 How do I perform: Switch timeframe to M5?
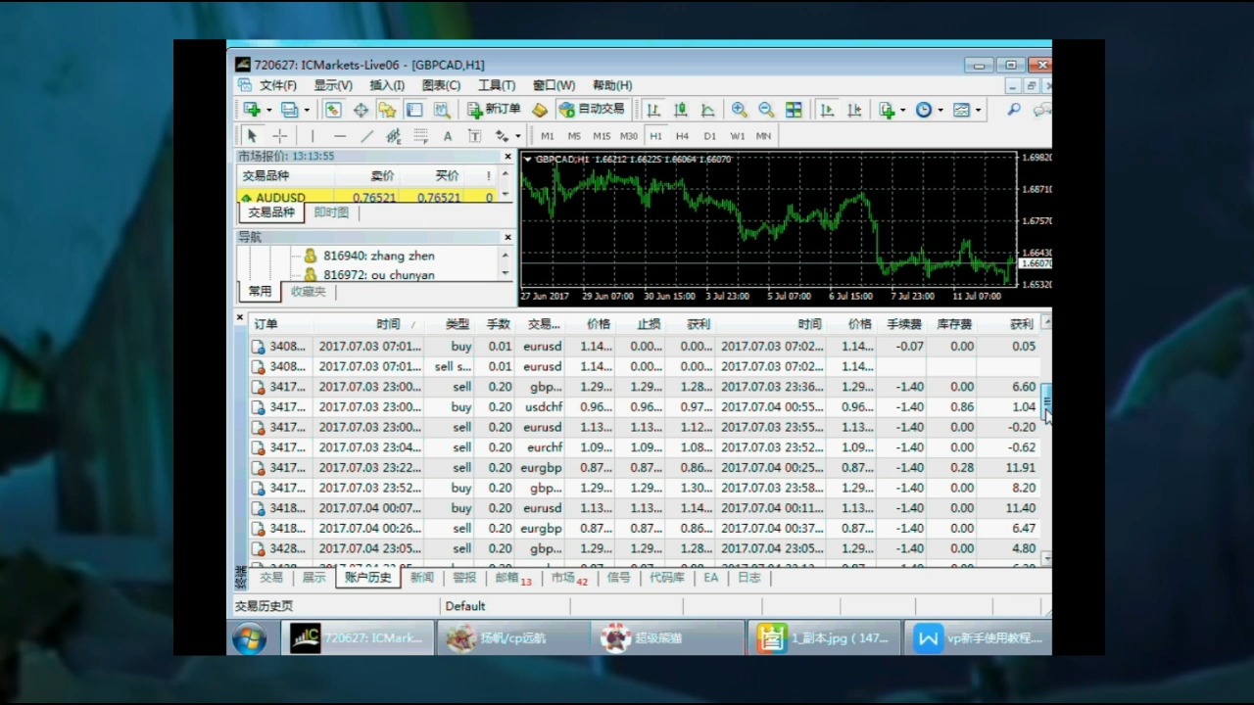[574, 136]
